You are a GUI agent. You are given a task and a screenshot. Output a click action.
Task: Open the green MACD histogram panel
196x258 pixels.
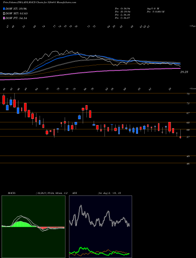pos(33,227)
